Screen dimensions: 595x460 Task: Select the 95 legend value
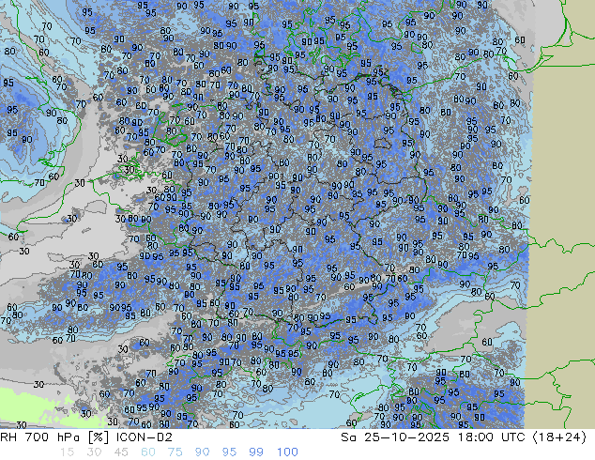pyautogui.click(x=229, y=452)
